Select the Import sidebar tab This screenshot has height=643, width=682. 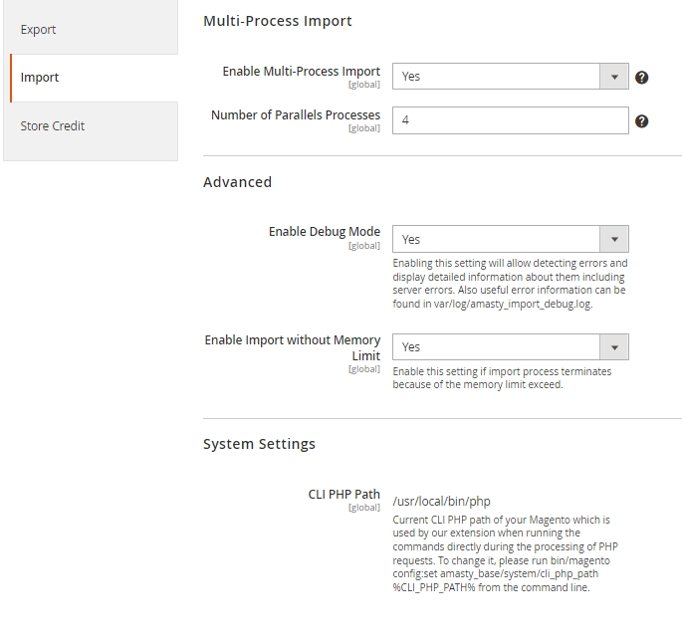(94, 78)
